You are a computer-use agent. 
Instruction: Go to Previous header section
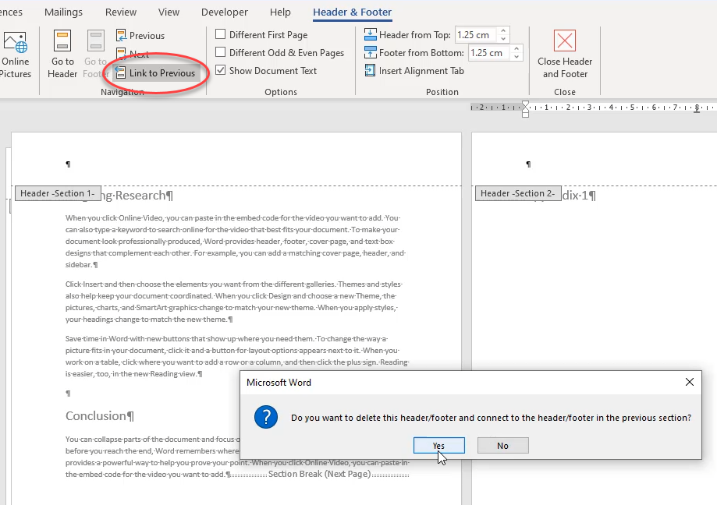(140, 35)
